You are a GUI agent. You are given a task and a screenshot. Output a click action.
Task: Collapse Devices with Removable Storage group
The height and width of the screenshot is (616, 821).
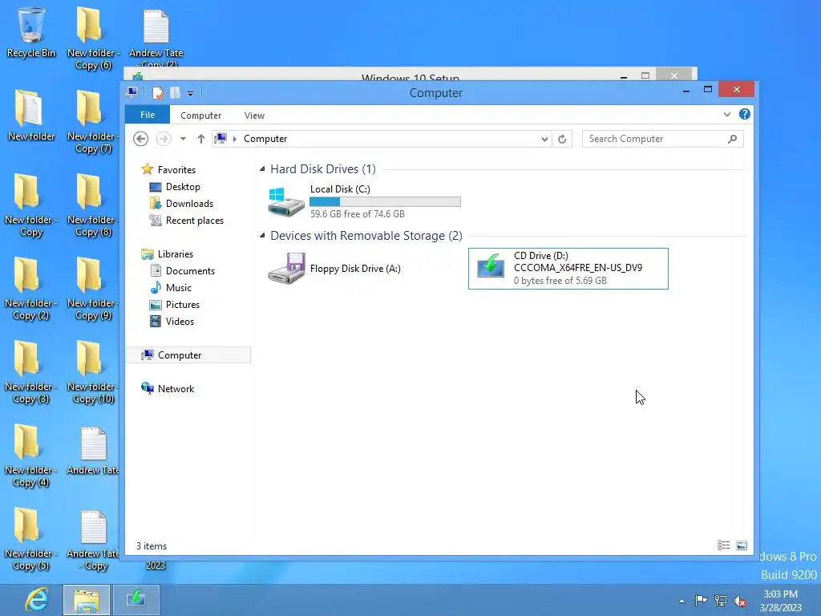(262, 236)
